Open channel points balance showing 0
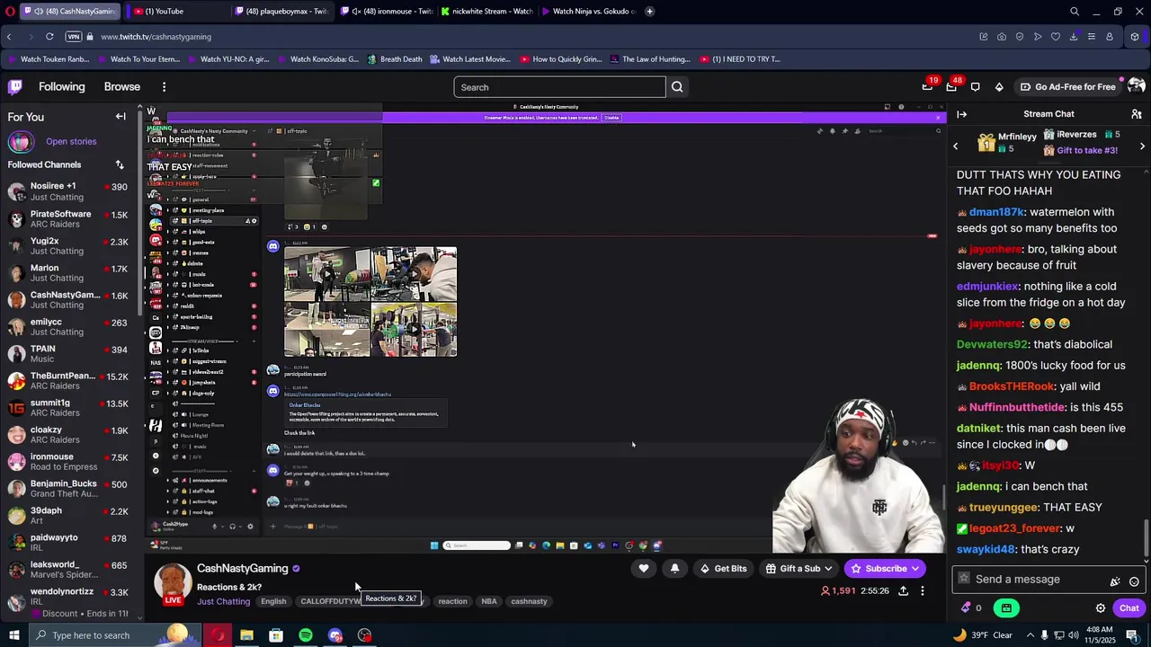Screen dimensions: 1151x647 972,608
